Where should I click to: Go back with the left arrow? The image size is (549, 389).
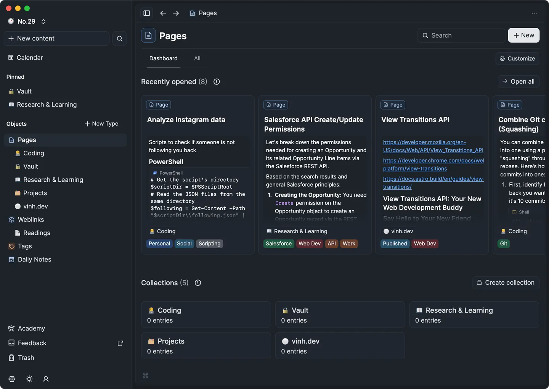[163, 13]
